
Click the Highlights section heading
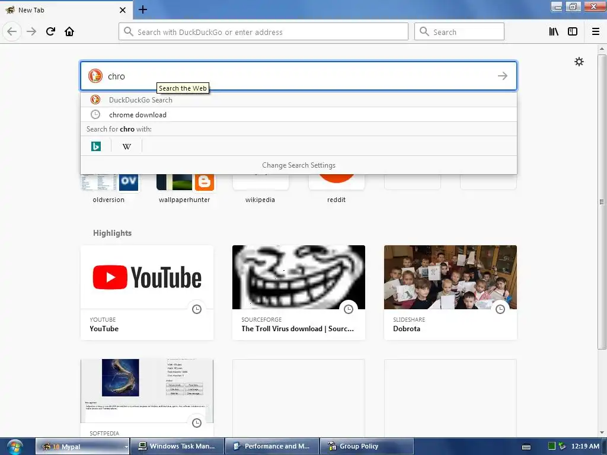[112, 233]
